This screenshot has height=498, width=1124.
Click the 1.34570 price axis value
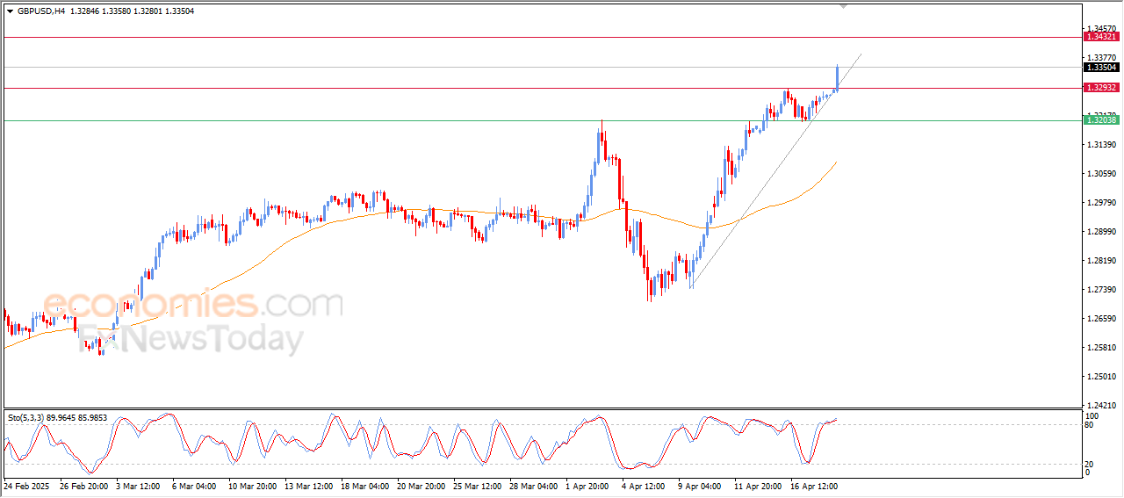click(1101, 28)
